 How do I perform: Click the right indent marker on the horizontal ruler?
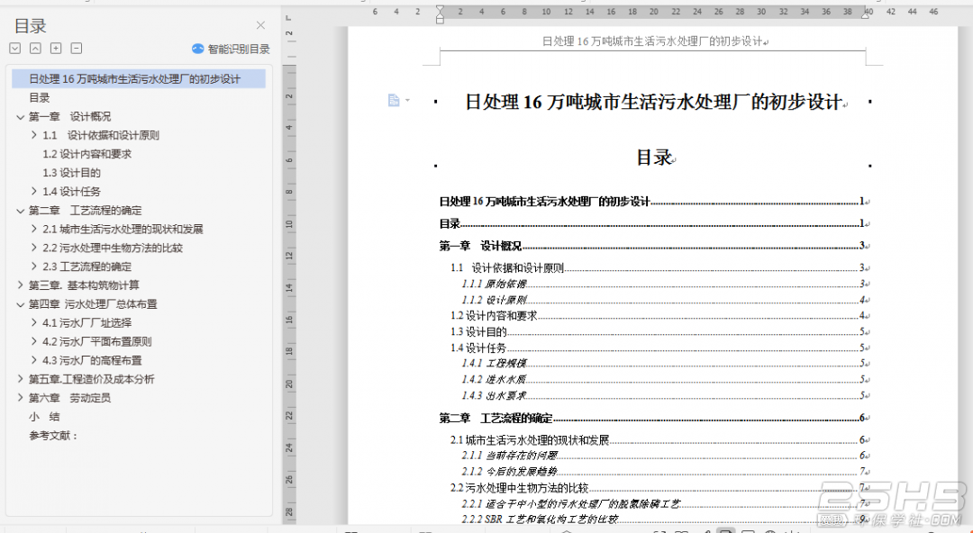pyautogui.click(x=865, y=14)
